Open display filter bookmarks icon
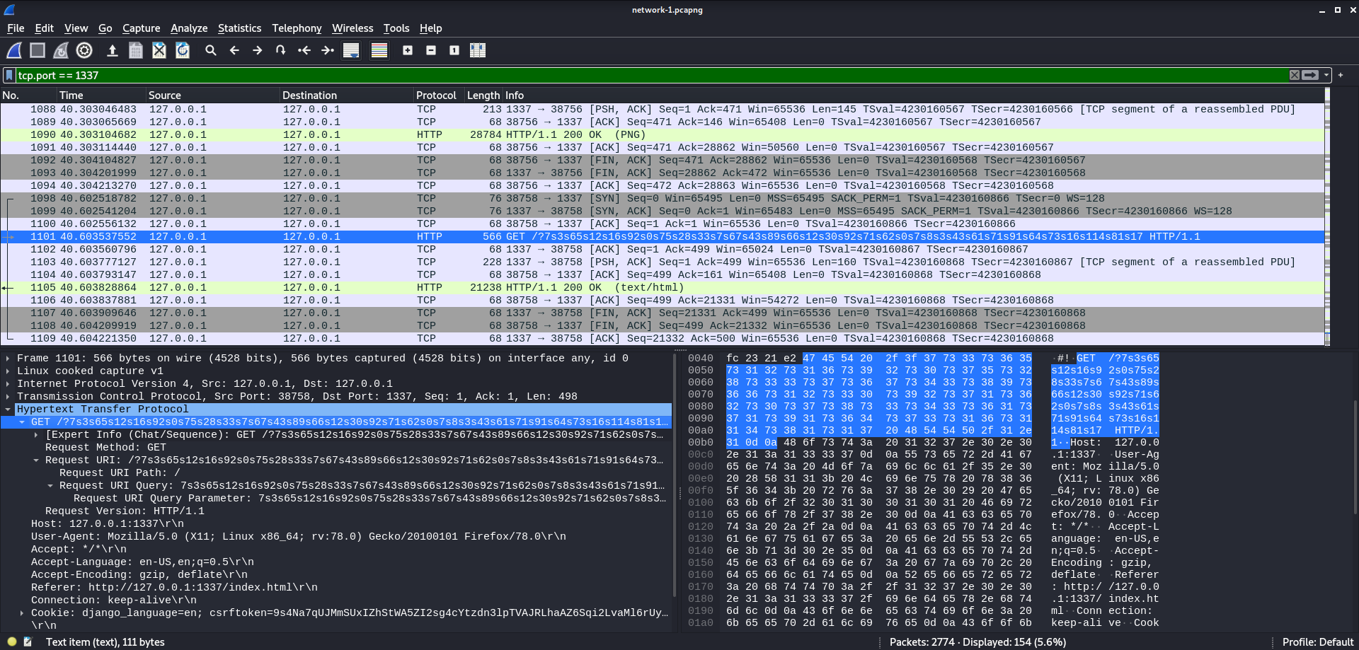 [9, 75]
